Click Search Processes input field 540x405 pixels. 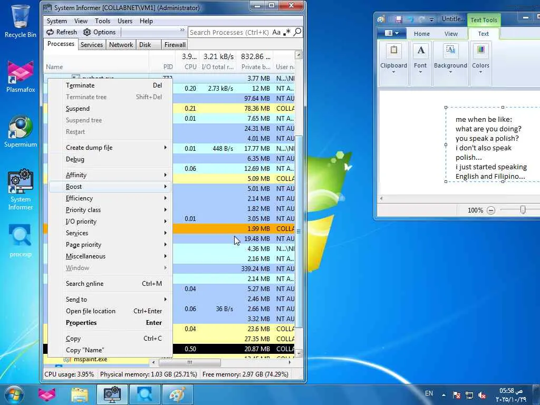230,32
